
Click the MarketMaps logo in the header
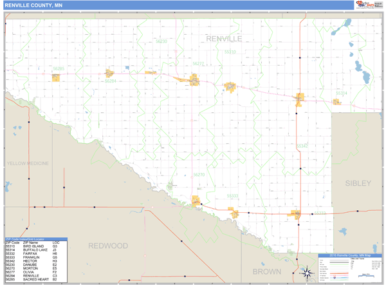click(364, 5)
